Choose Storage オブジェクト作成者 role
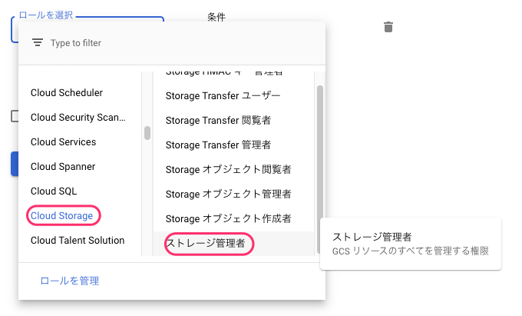Image resolution: width=522 pixels, height=316 pixels. 229,218
